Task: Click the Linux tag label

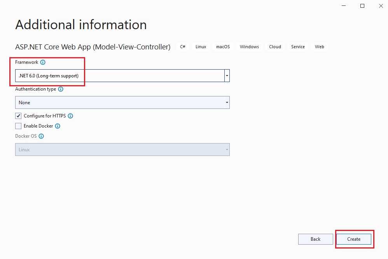Action: 201,47
